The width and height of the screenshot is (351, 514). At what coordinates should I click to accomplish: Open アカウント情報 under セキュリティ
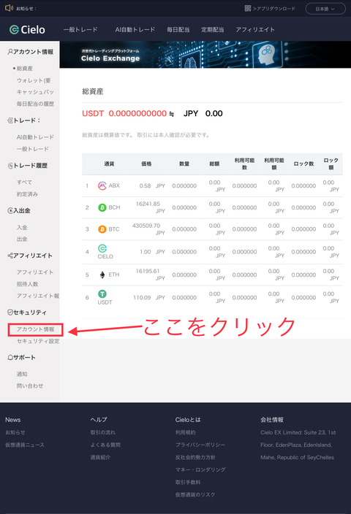point(35,329)
